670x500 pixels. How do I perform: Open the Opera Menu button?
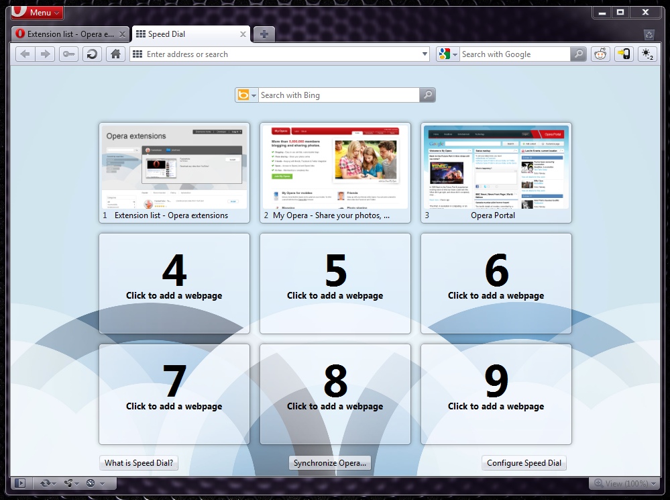pos(37,12)
